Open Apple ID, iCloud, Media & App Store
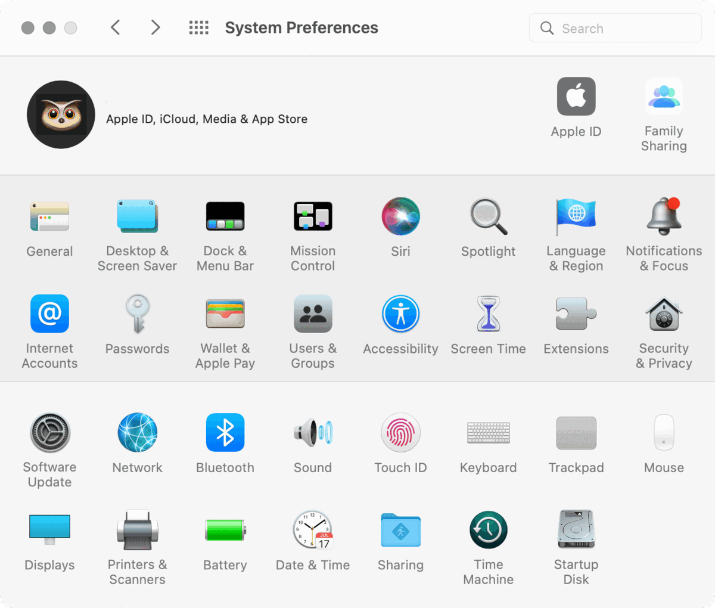This screenshot has height=608, width=715. (207, 119)
